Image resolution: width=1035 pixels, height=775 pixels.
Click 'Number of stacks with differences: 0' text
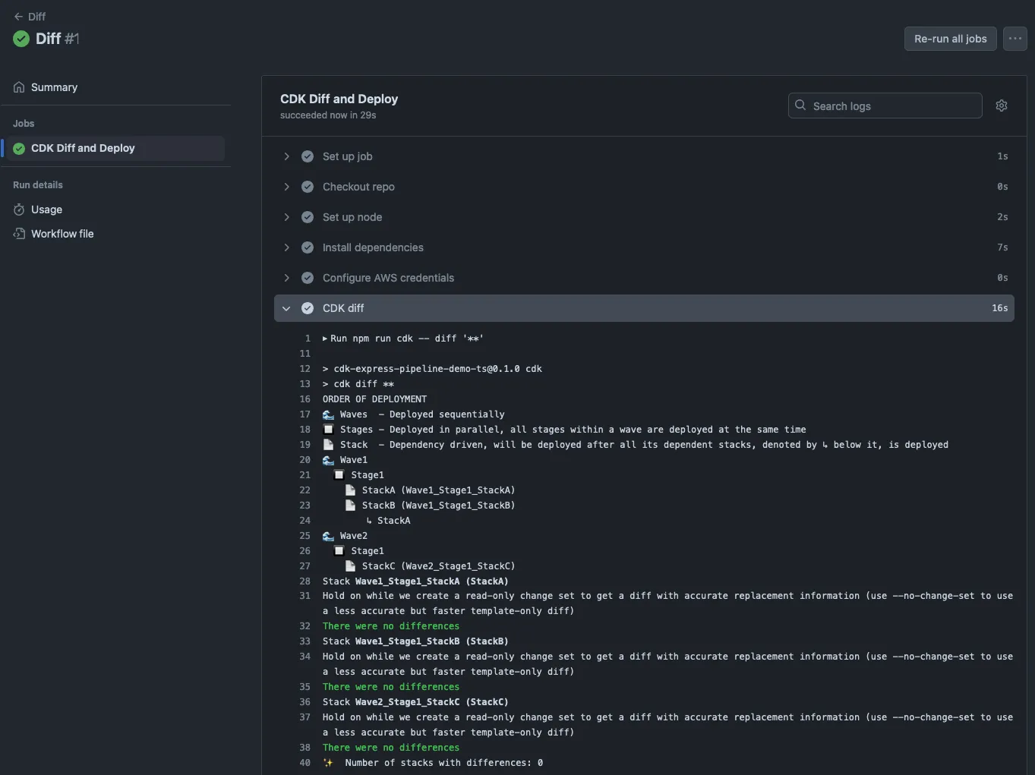click(443, 763)
